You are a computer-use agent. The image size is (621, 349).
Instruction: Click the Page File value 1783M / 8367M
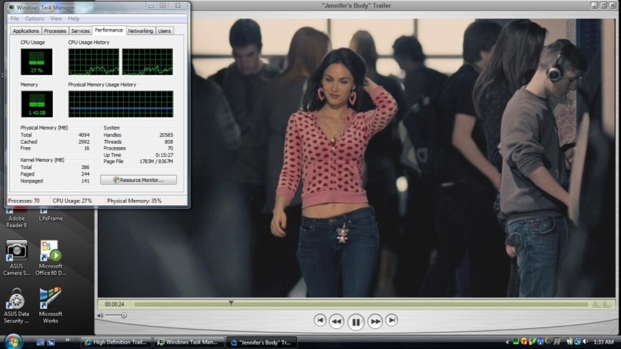(x=156, y=161)
